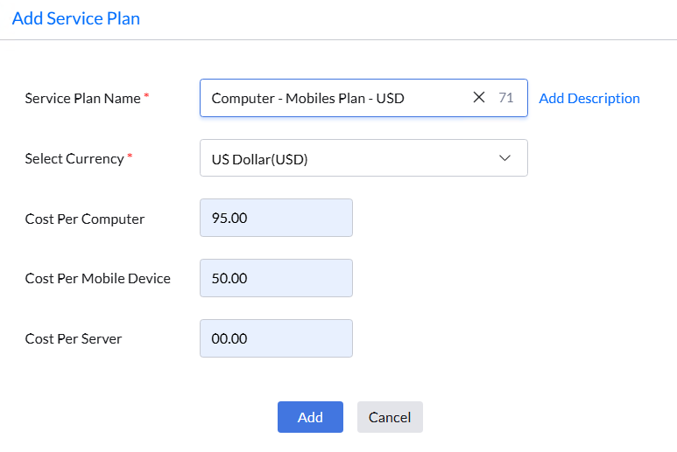Click the red asterisk beside Service Plan Name
This screenshot has height=452, width=677.
pyautogui.click(x=146, y=96)
